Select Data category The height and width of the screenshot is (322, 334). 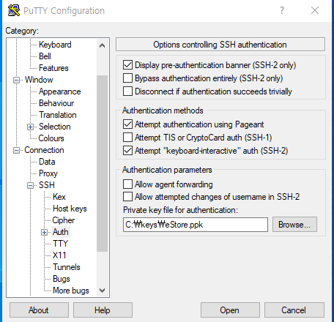(x=47, y=162)
